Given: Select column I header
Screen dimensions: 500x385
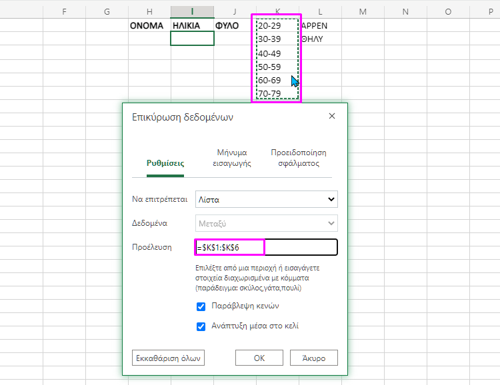Looking at the screenshot, I should (192, 12).
